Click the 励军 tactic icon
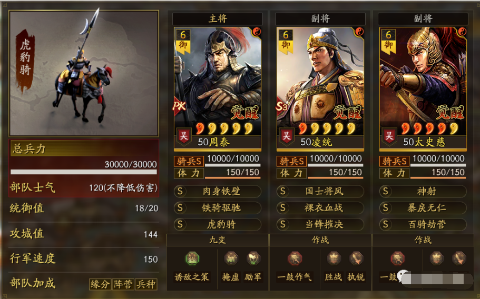 (253, 258)
